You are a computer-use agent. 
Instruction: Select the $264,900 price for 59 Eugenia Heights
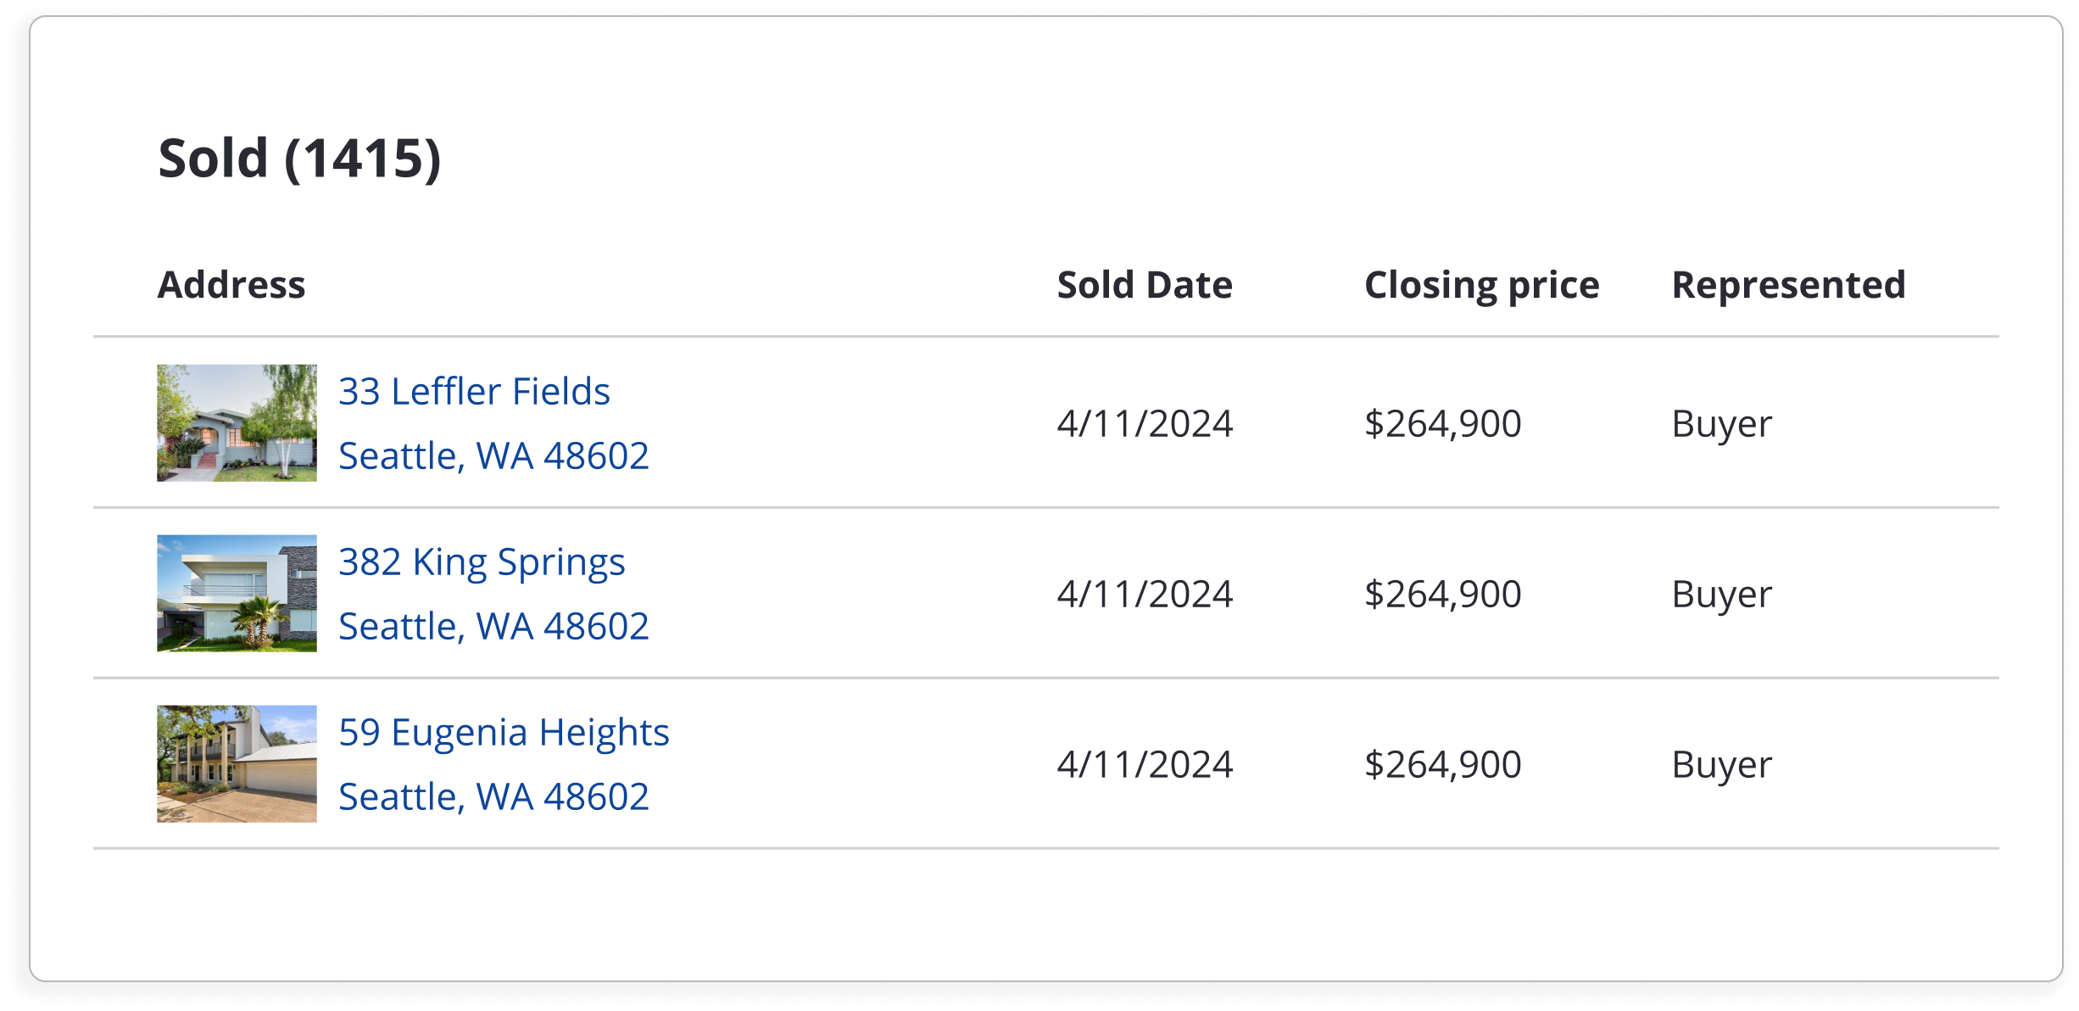pos(1442,765)
